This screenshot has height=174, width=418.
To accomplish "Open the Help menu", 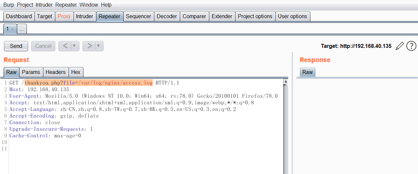I will point(106,5).
